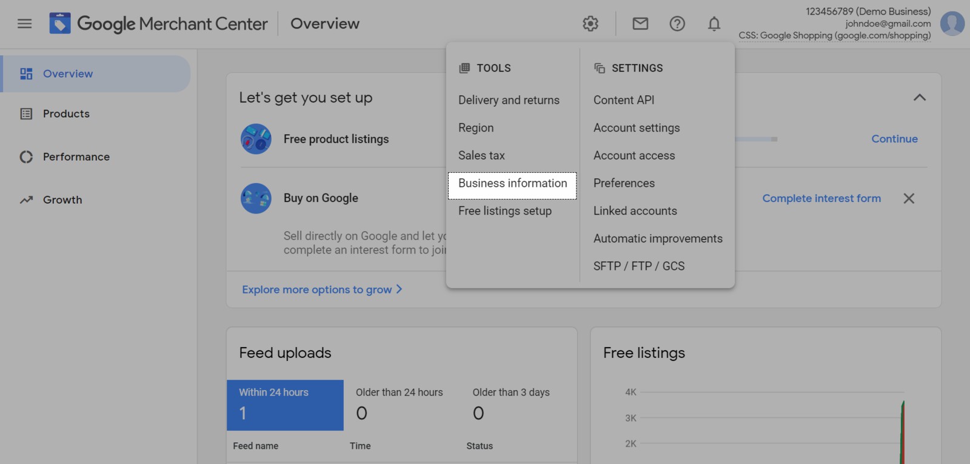Open the mail envelope icon
The image size is (970, 464).
point(640,24)
